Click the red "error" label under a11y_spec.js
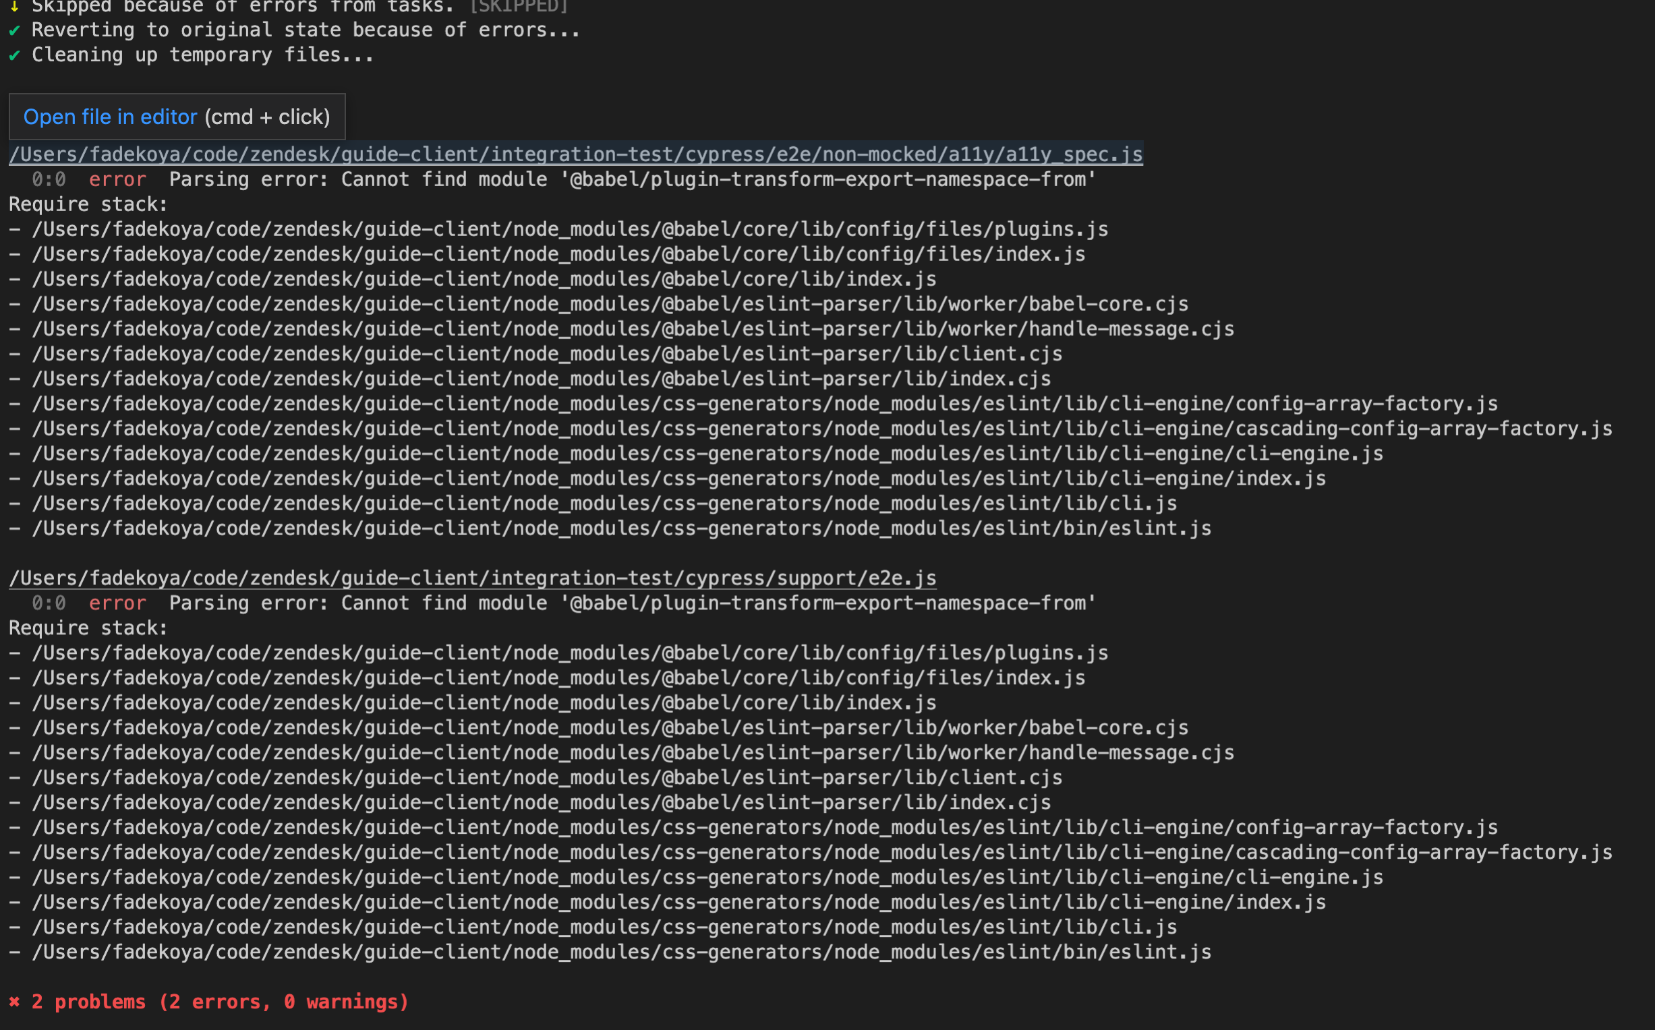 click(x=117, y=180)
